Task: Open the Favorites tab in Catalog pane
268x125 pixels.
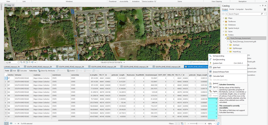Action: tap(249, 9)
